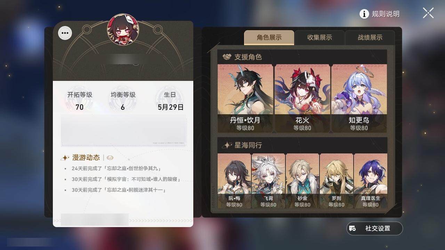
Task: Select 砂金 character card
Action: coord(302,181)
